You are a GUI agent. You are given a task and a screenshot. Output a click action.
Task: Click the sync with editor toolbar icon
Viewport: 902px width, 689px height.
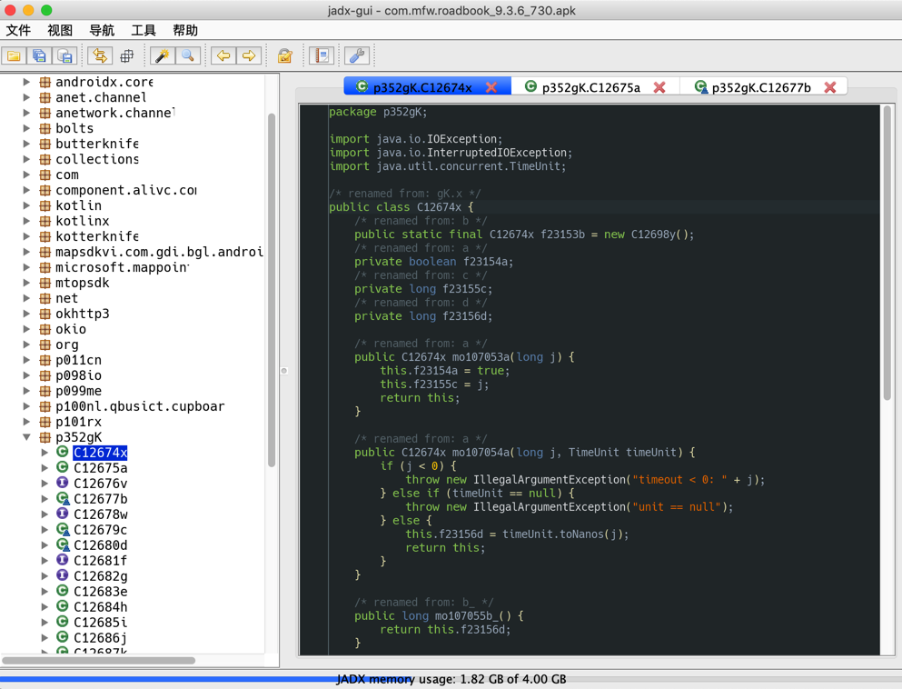pos(100,55)
